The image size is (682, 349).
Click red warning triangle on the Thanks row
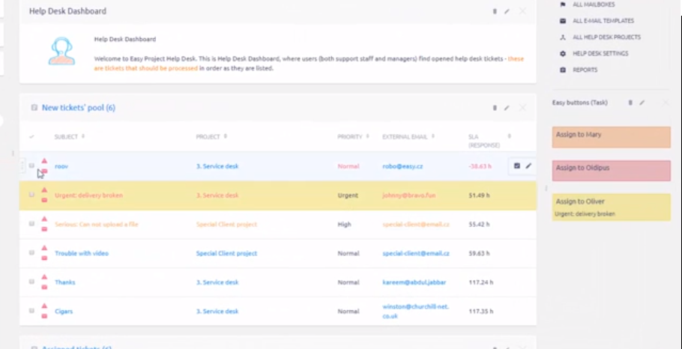(44, 277)
